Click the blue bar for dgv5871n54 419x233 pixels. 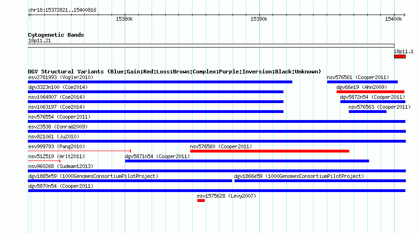pos(247,161)
